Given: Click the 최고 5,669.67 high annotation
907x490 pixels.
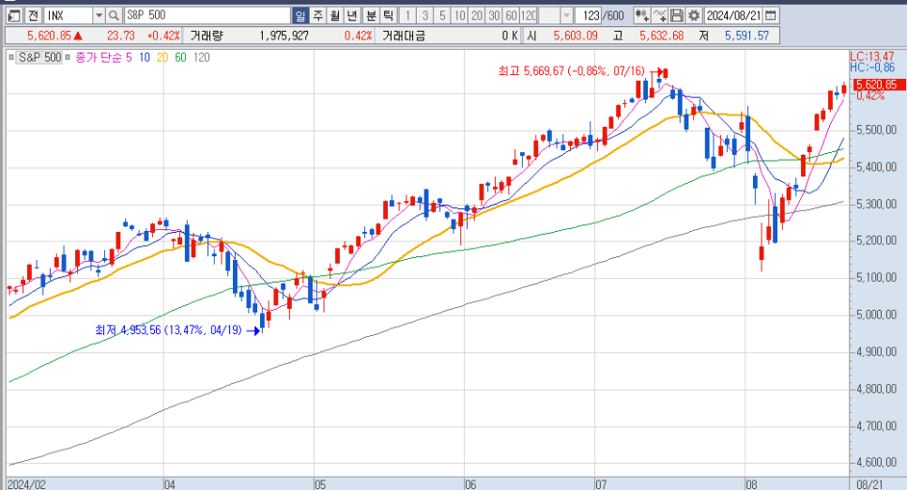Looking at the screenshot, I should 571,71.
